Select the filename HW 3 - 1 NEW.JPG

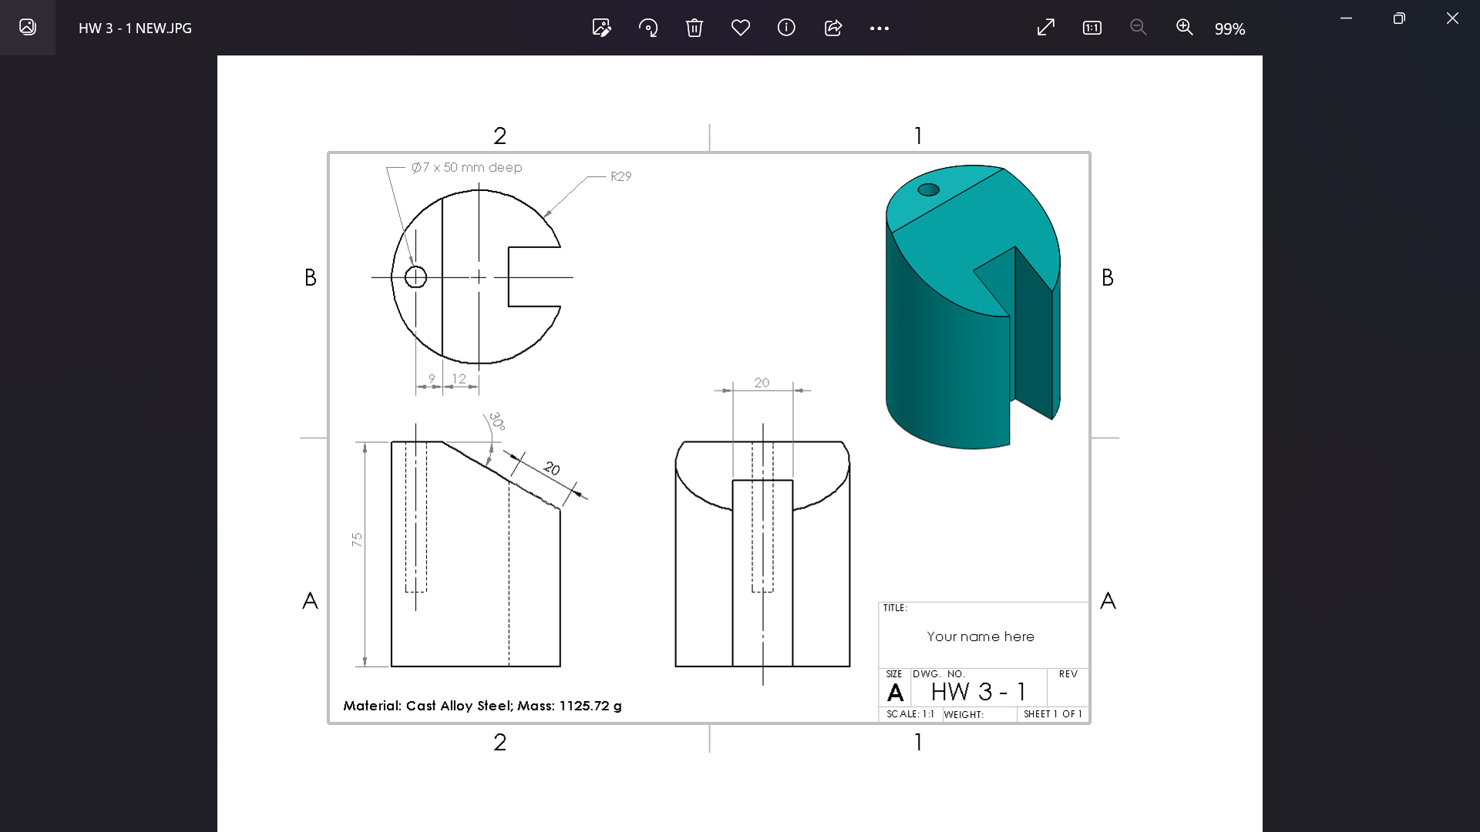tap(133, 29)
